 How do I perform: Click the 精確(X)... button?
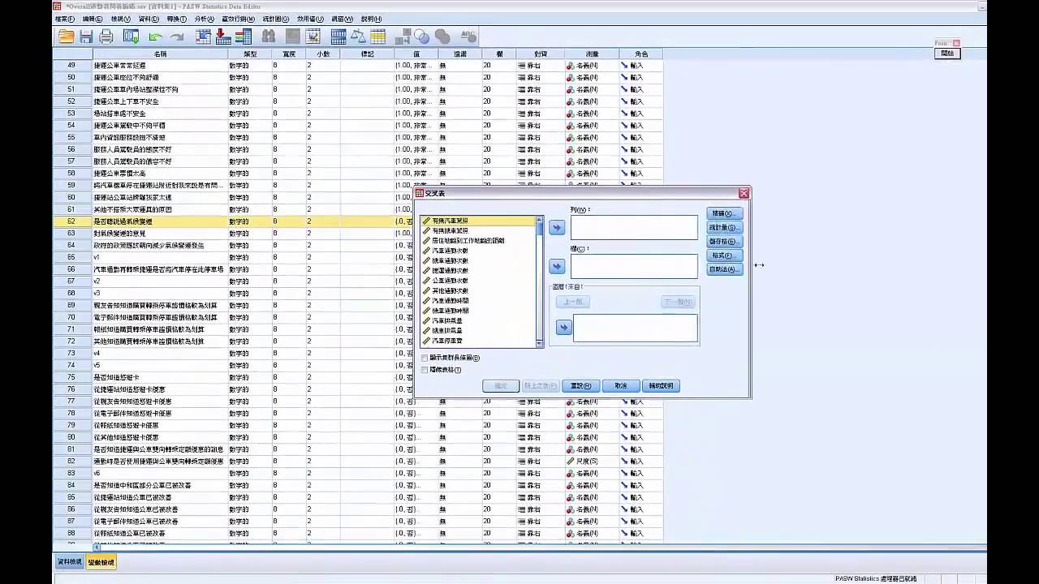click(x=724, y=213)
